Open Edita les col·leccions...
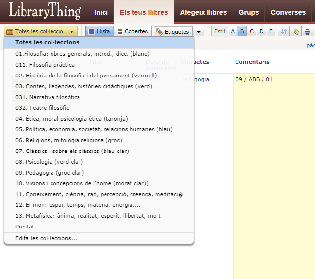The image size is (315, 279). pos(99,238)
